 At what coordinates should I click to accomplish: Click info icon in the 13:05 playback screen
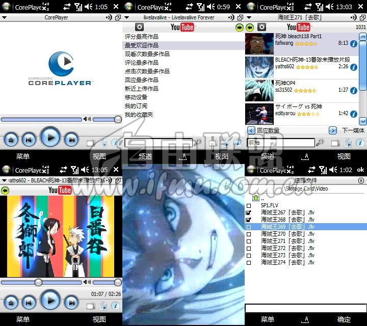click(x=115, y=306)
